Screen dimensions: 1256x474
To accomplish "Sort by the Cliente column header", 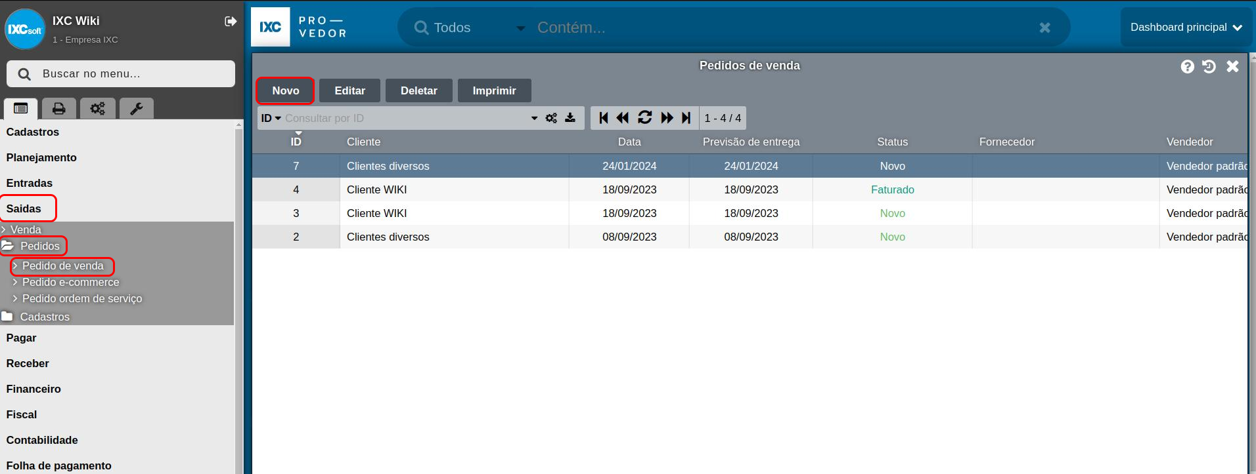I will click(363, 142).
